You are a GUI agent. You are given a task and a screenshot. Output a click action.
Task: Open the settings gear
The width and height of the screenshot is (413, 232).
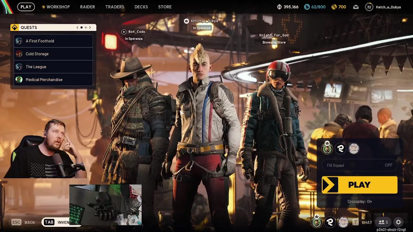point(398,222)
